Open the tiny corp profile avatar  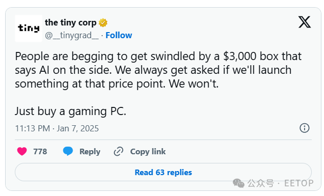tap(29, 29)
